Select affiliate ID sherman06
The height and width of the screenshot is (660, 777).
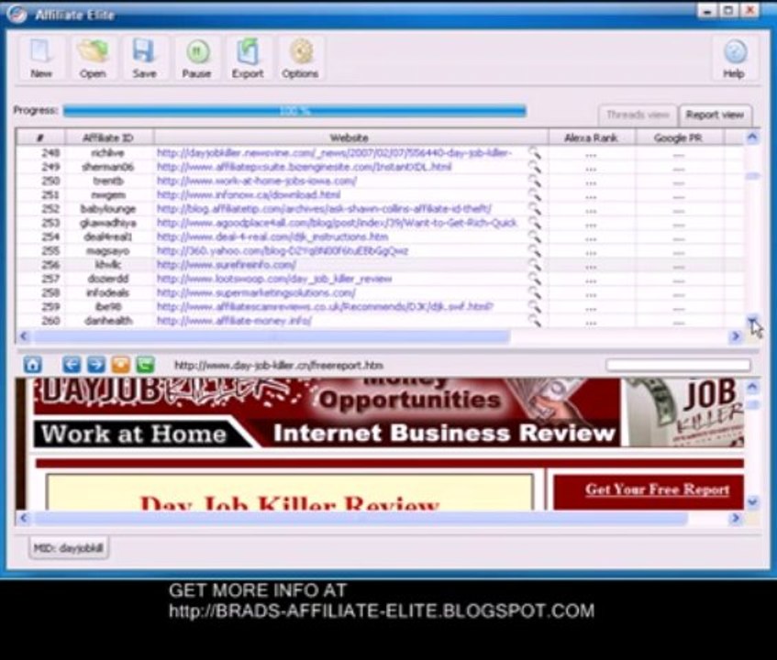[x=108, y=167]
